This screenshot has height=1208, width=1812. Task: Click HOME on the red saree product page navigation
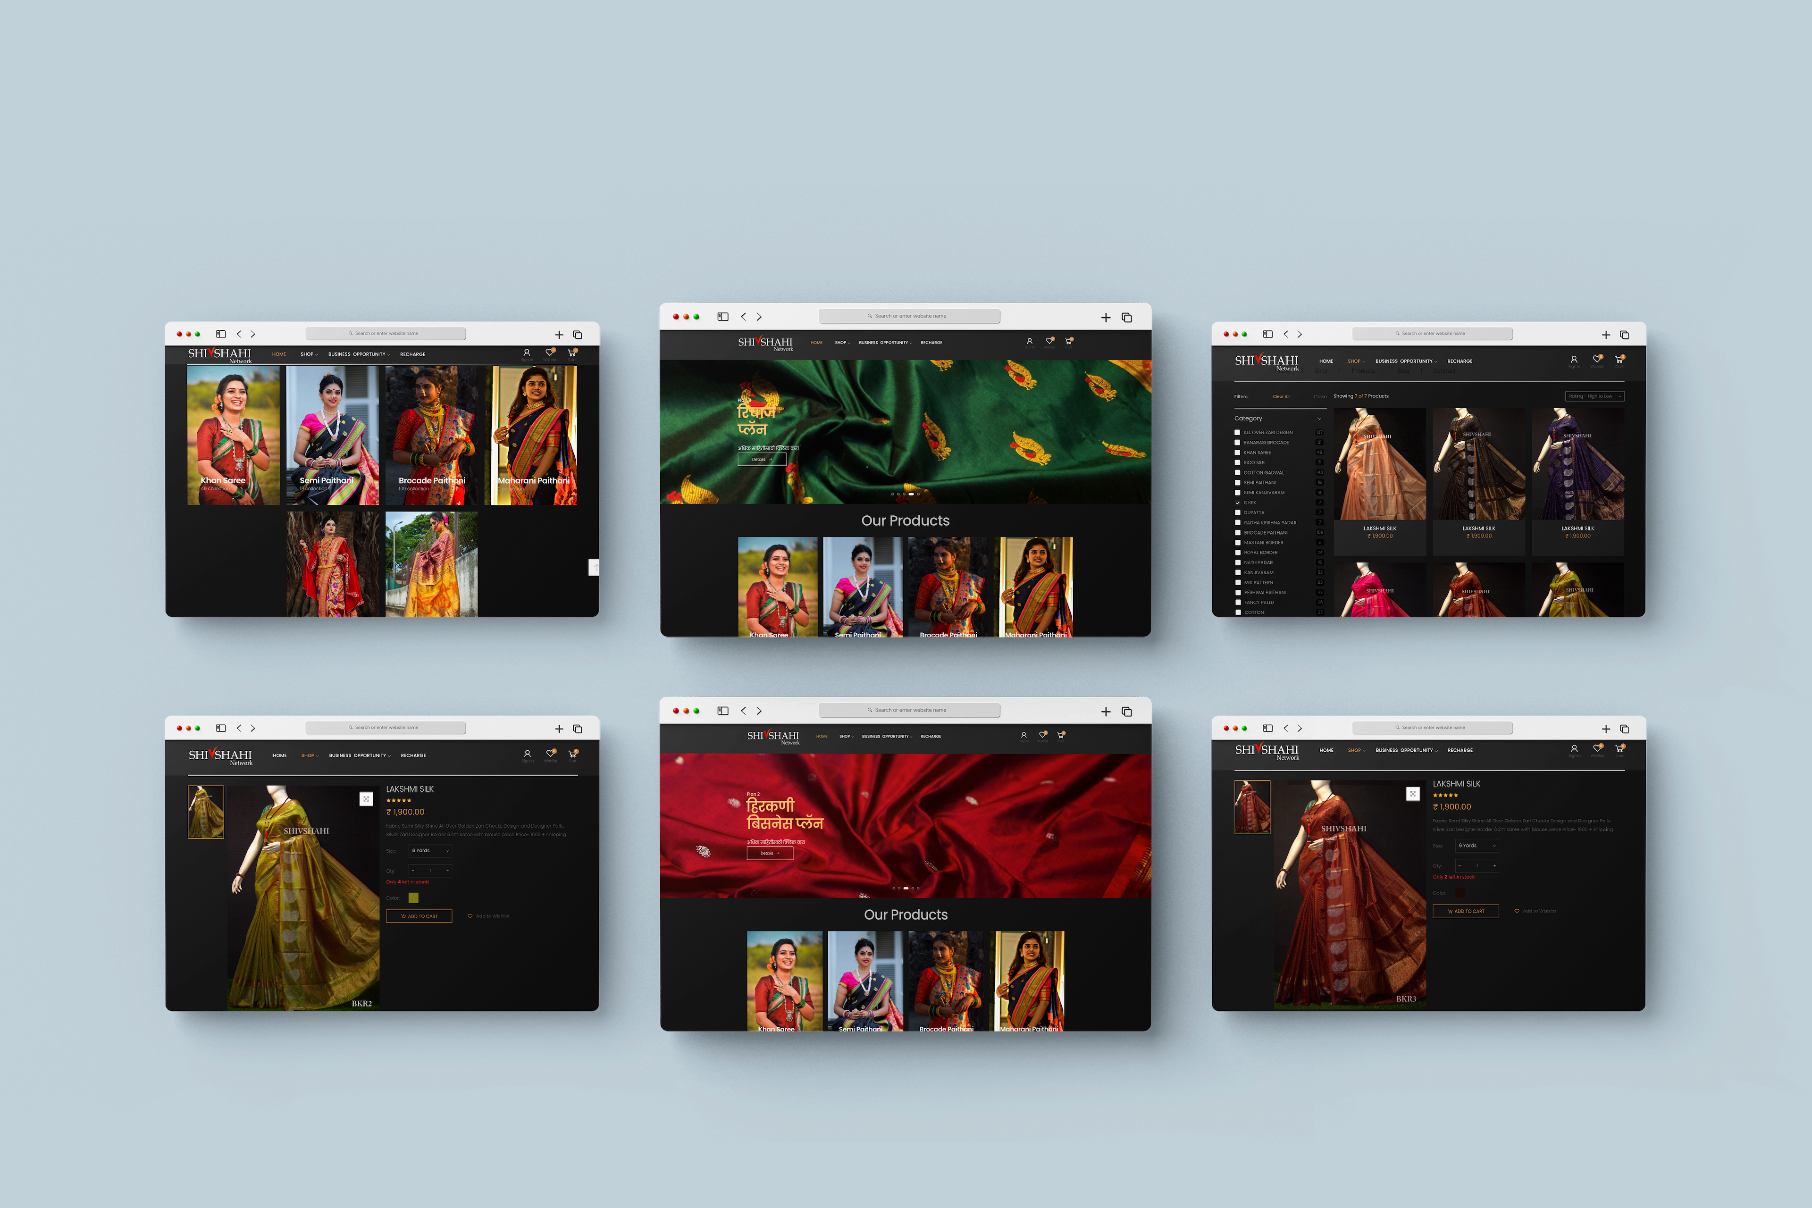tap(1326, 750)
